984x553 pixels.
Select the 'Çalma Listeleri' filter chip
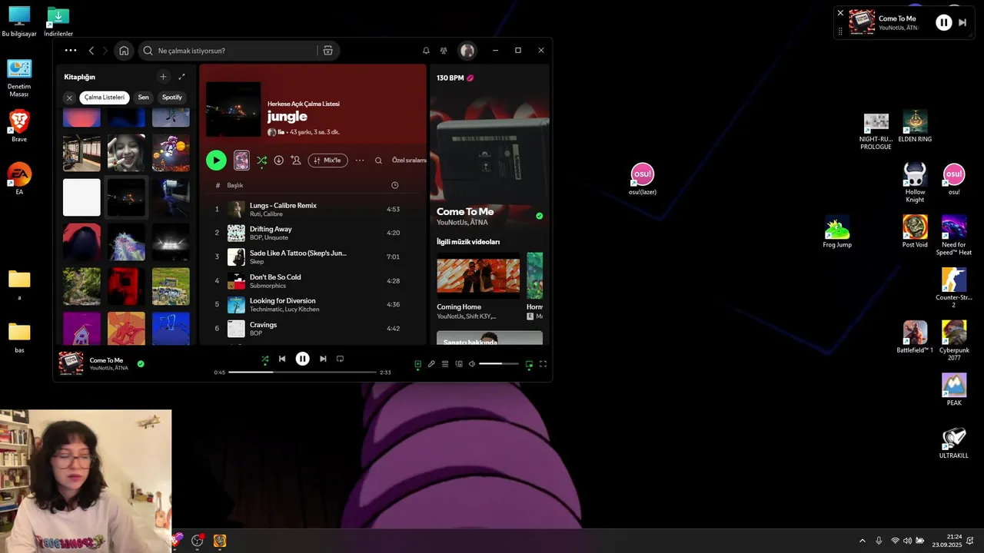(104, 98)
